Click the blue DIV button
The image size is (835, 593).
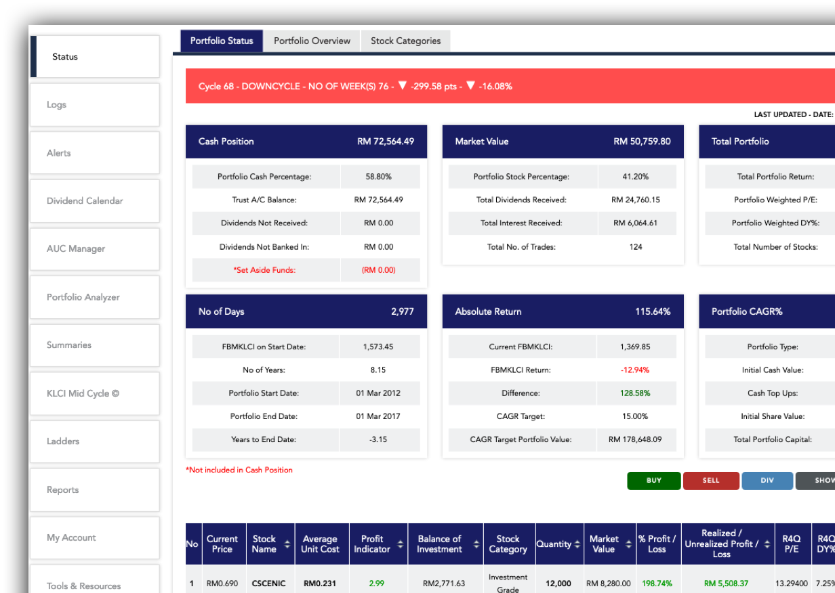767,481
